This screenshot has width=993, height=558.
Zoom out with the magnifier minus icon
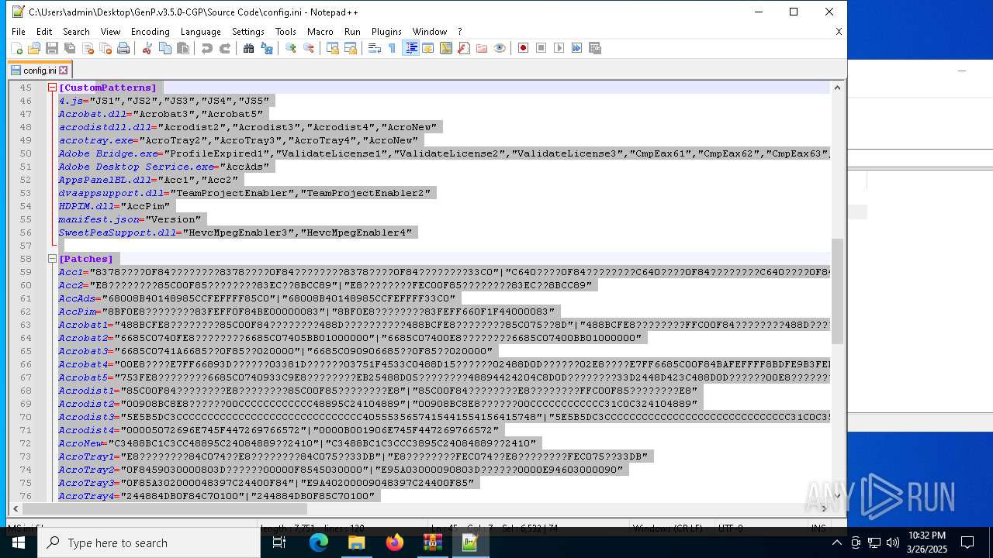pyautogui.click(x=308, y=48)
